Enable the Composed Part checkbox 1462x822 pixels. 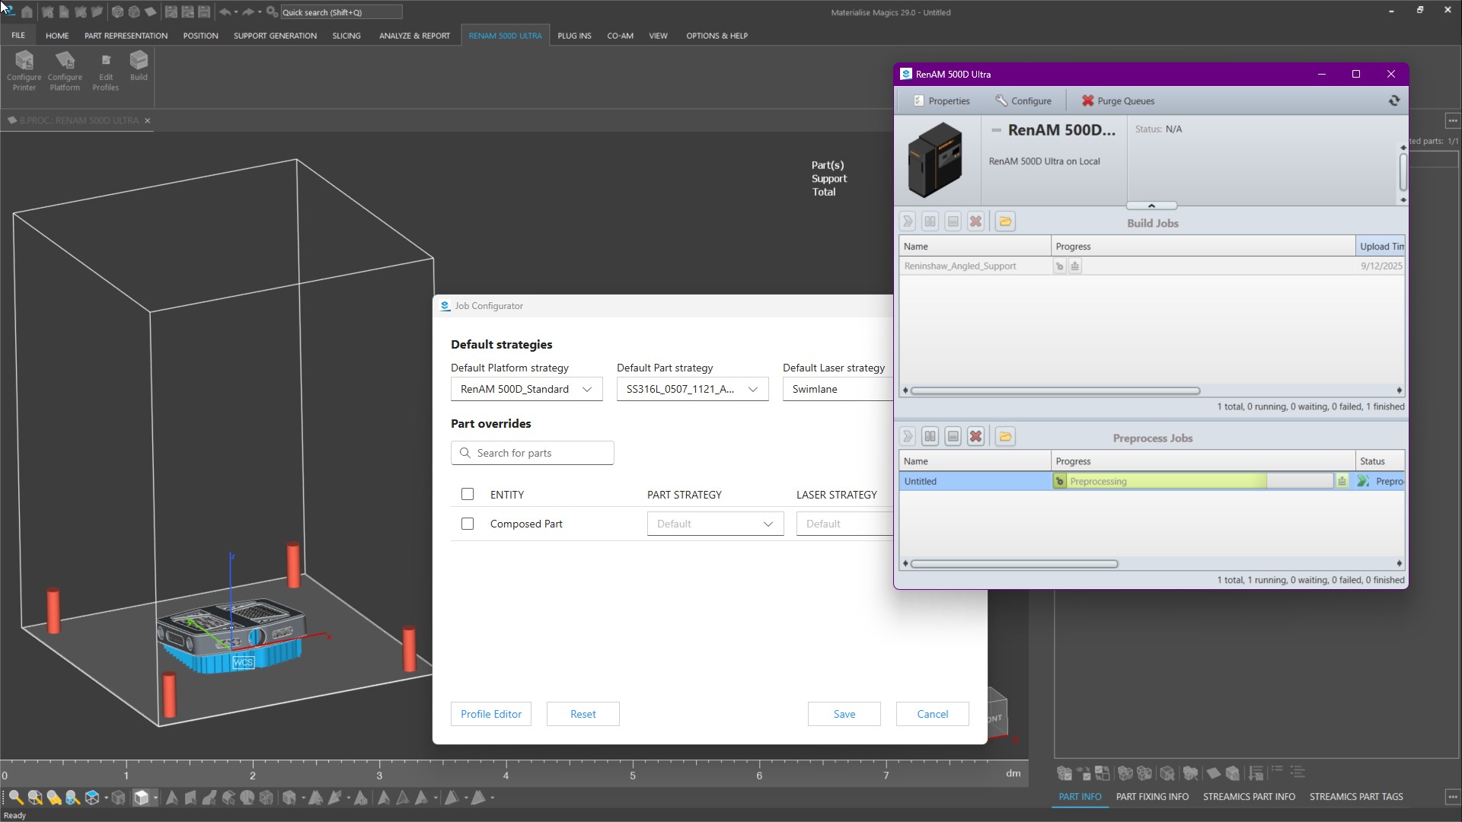tap(468, 524)
